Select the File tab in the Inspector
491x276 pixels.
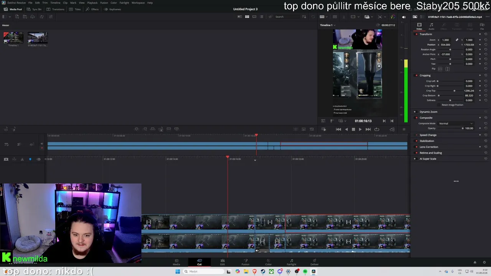482,26
